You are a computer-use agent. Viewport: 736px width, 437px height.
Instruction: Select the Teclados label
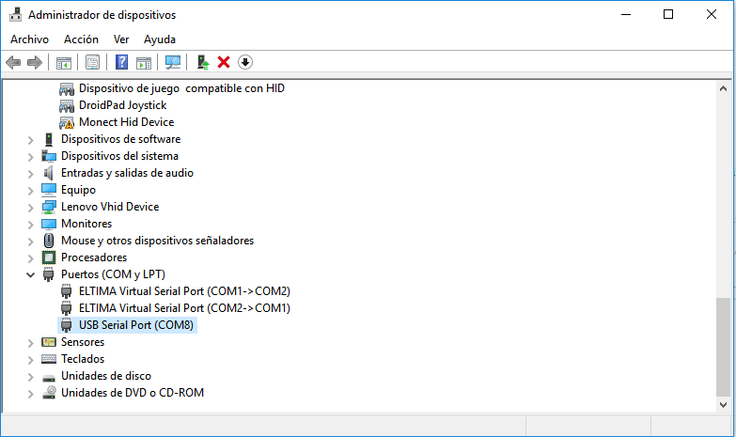point(83,359)
